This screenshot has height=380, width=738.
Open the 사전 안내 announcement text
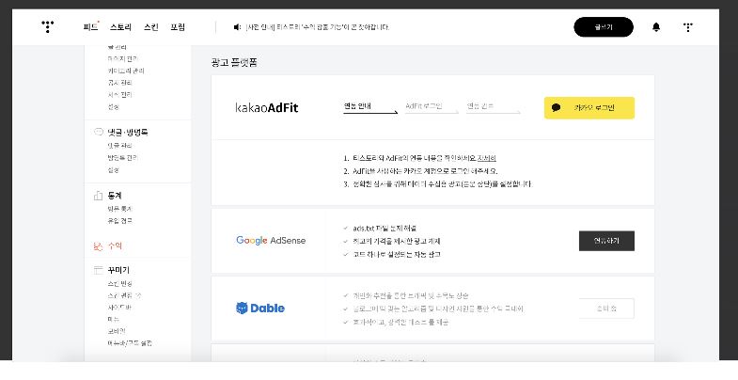click(317, 27)
